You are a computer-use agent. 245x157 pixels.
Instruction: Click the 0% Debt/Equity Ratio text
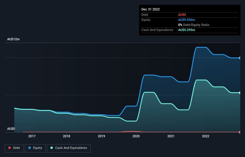coord(194,25)
